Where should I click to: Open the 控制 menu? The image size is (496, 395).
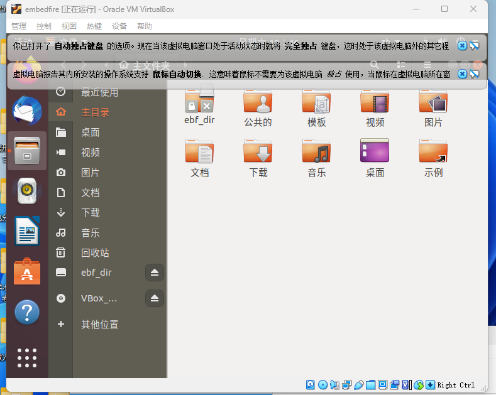pyautogui.click(x=43, y=26)
